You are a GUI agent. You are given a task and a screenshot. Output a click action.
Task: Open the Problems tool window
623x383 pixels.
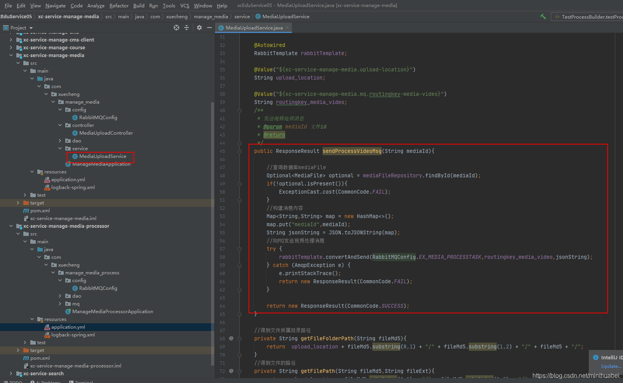click(x=45, y=381)
